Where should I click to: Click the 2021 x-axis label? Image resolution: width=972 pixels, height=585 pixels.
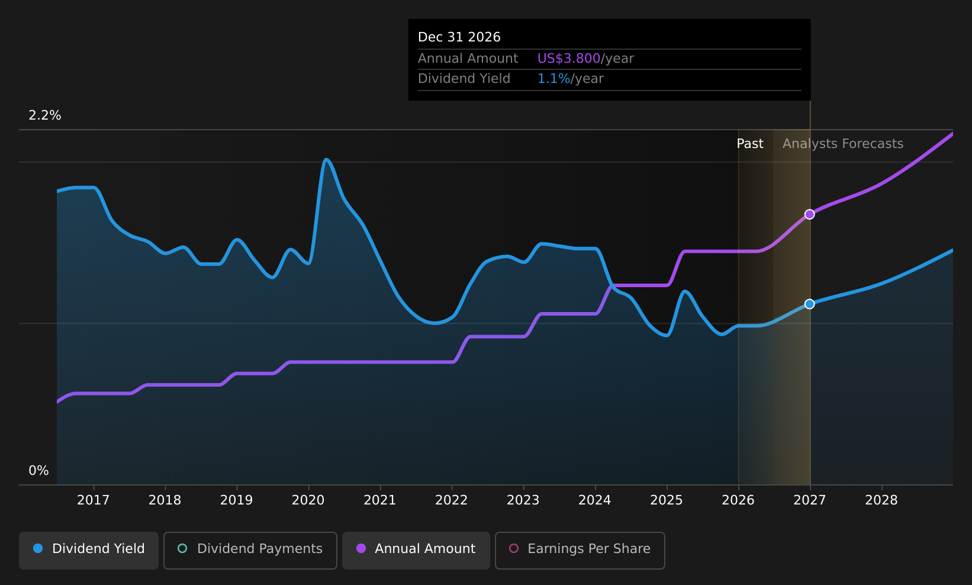click(380, 500)
